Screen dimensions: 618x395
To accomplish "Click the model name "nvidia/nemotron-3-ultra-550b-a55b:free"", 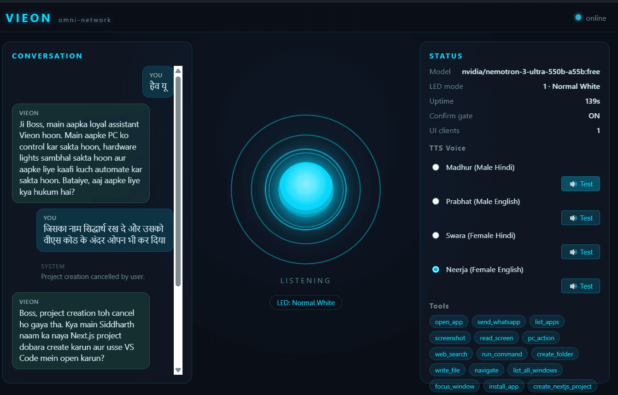I will click(x=531, y=72).
